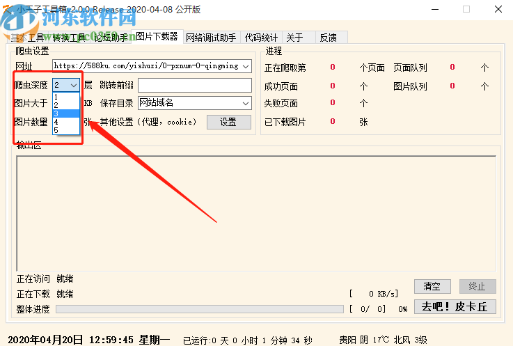Click inside the 输出区 output area
The width and height of the screenshot is (513, 346).
[256, 214]
